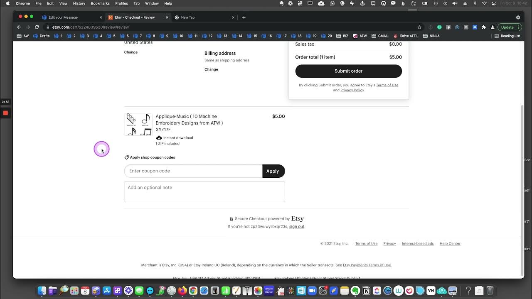Viewport: 532px width, 299px height.
Task: Open the ATW bookmark
Action: 360,36
